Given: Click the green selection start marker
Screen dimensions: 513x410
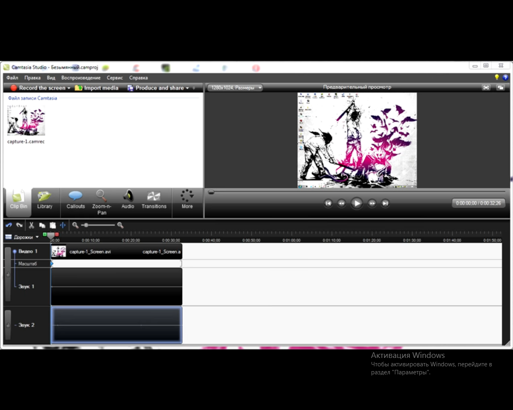Looking at the screenshot, I should pyautogui.click(x=45, y=234).
